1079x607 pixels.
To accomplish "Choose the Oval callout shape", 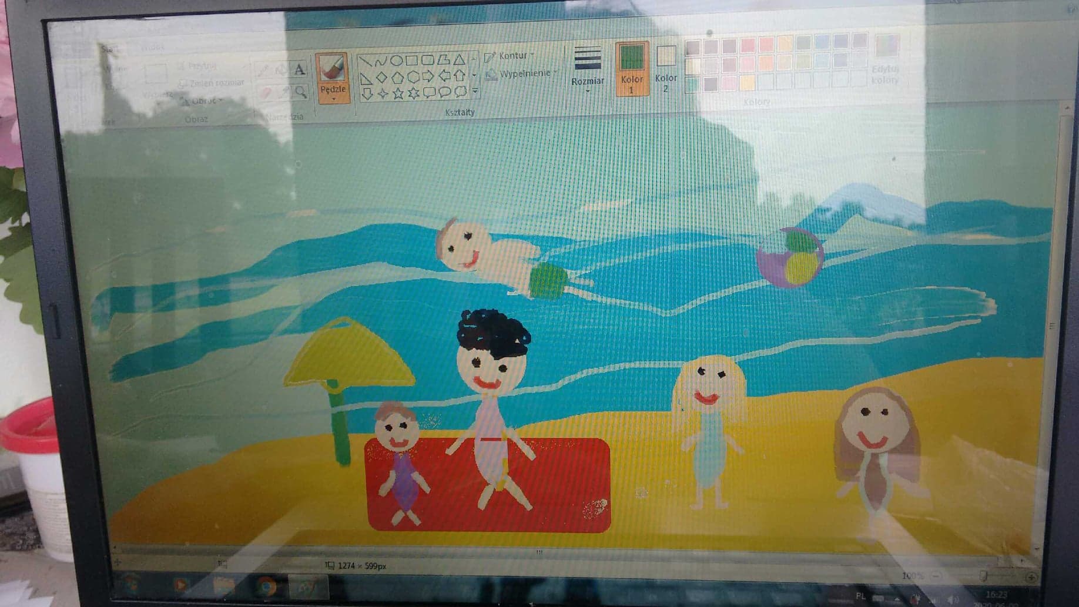I will pos(445,92).
